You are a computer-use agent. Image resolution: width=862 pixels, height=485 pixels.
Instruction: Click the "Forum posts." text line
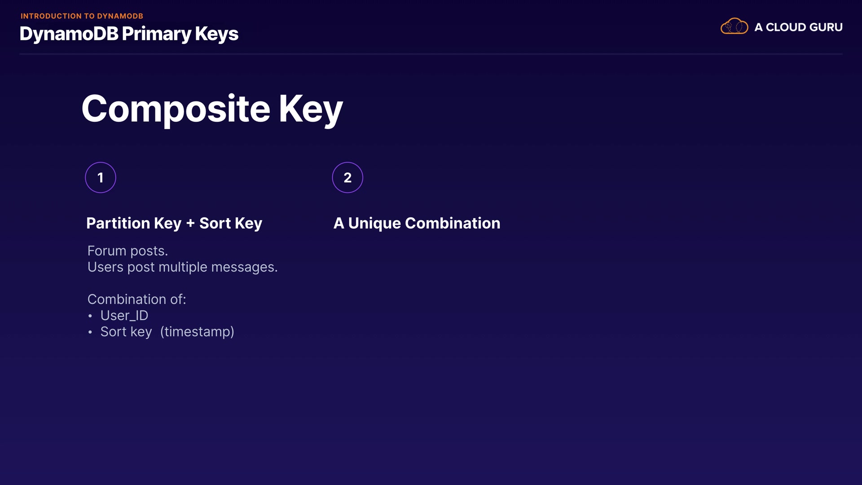point(128,251)
